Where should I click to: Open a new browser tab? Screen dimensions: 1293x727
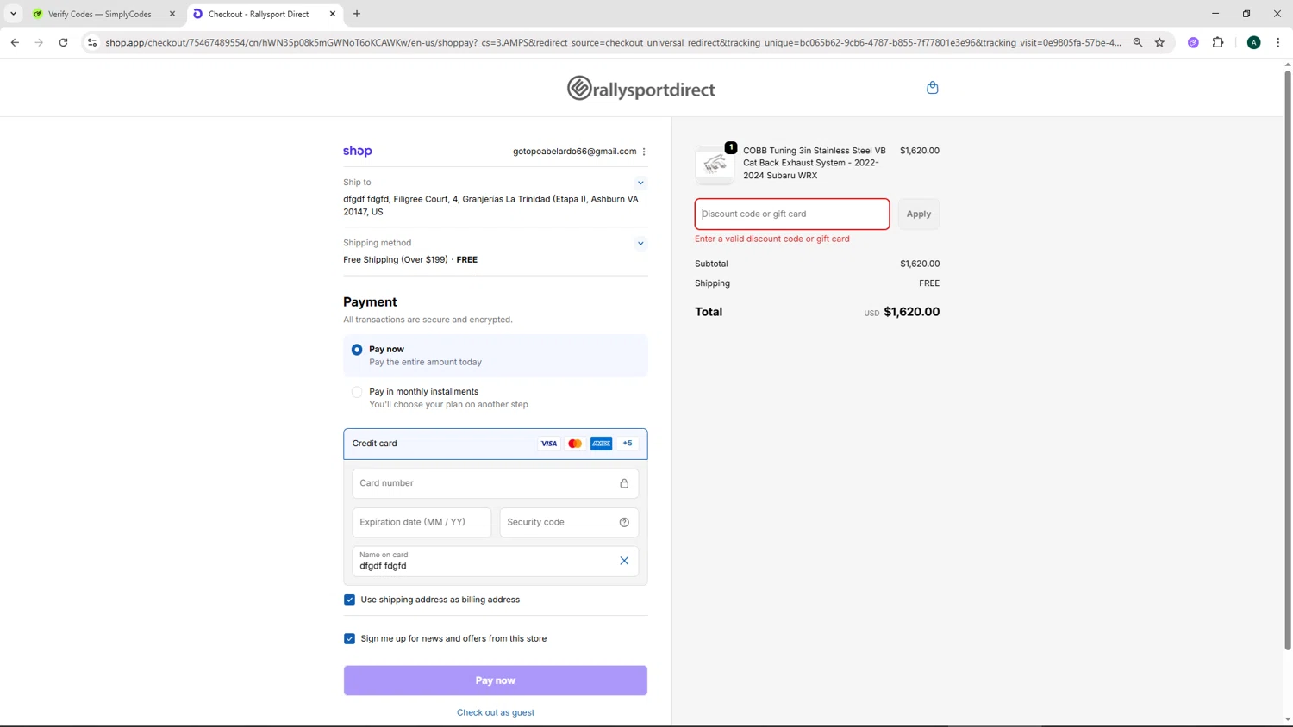click(357, 14)
